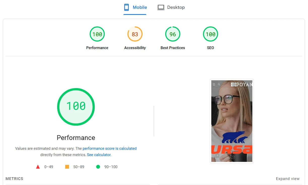Click the POYAN logo in the screenshot preview
Viewport: 308px width, 185px height.
pyautogui.click(x=242, y=85)
